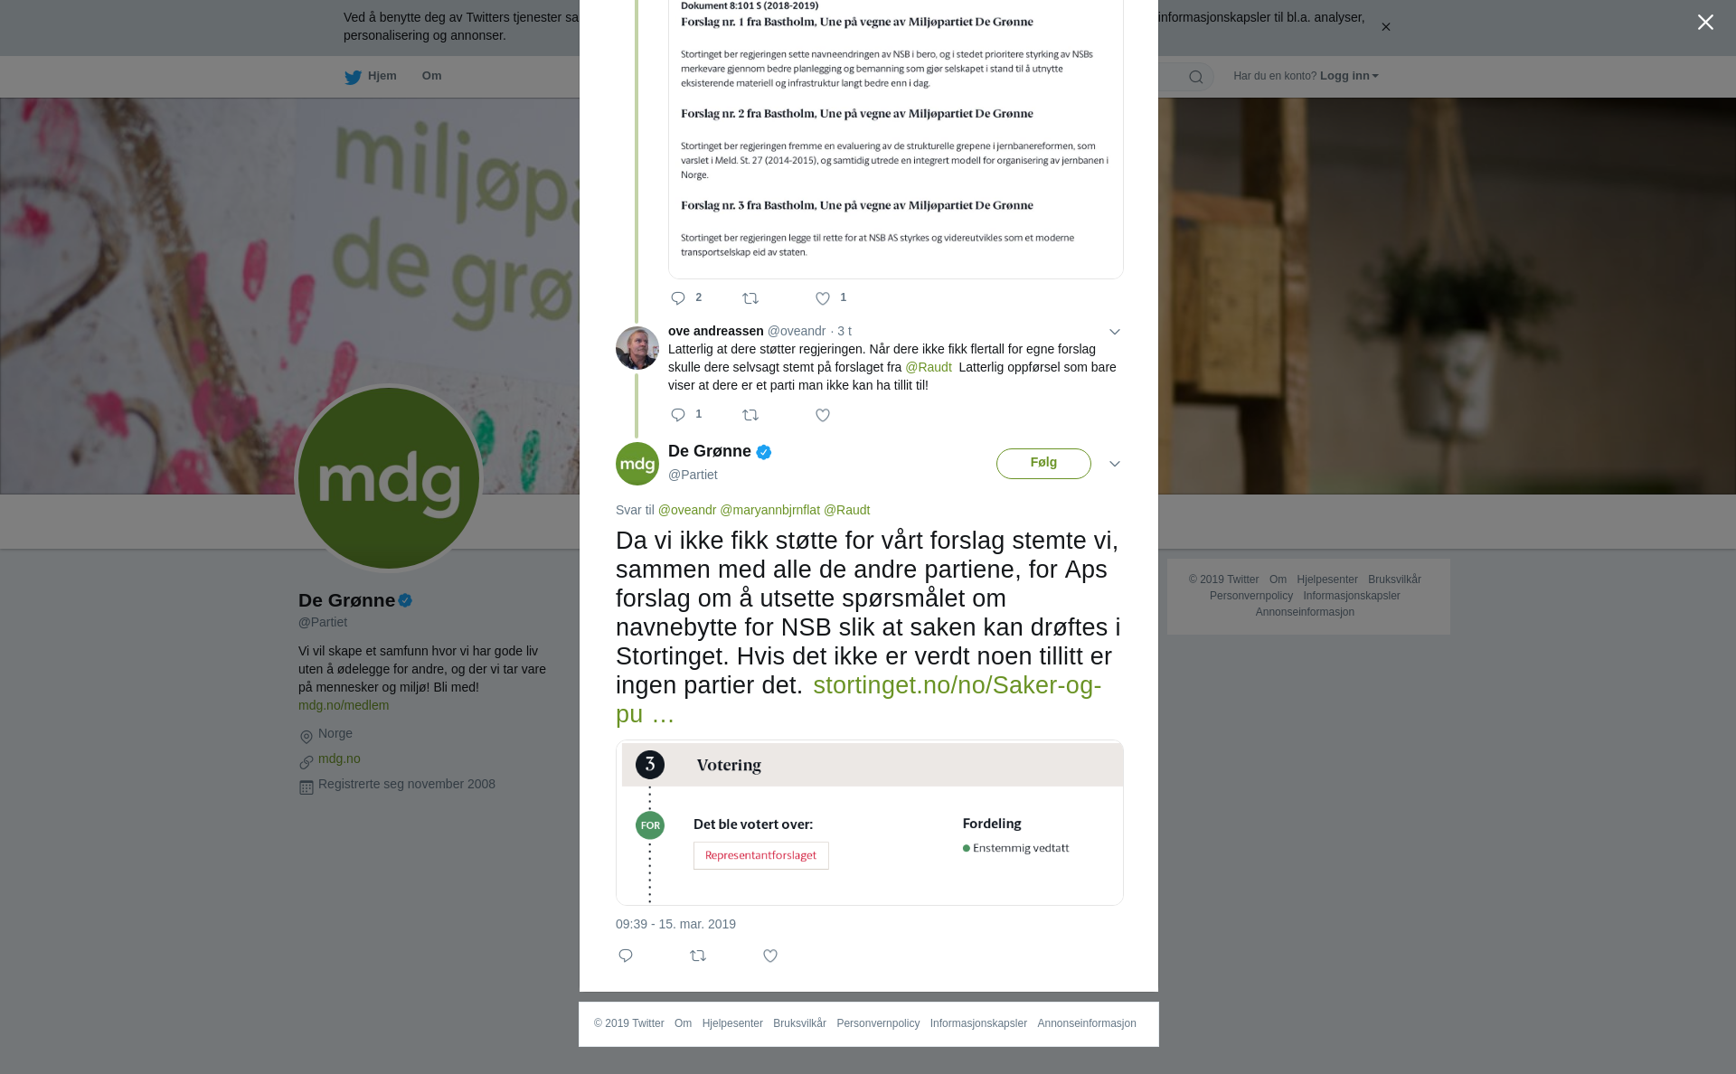This screenshot has width=1736, height=1074.
Task: Open the Votering image in the tweet
Action: pyautogui.click(x=870, y=823)
